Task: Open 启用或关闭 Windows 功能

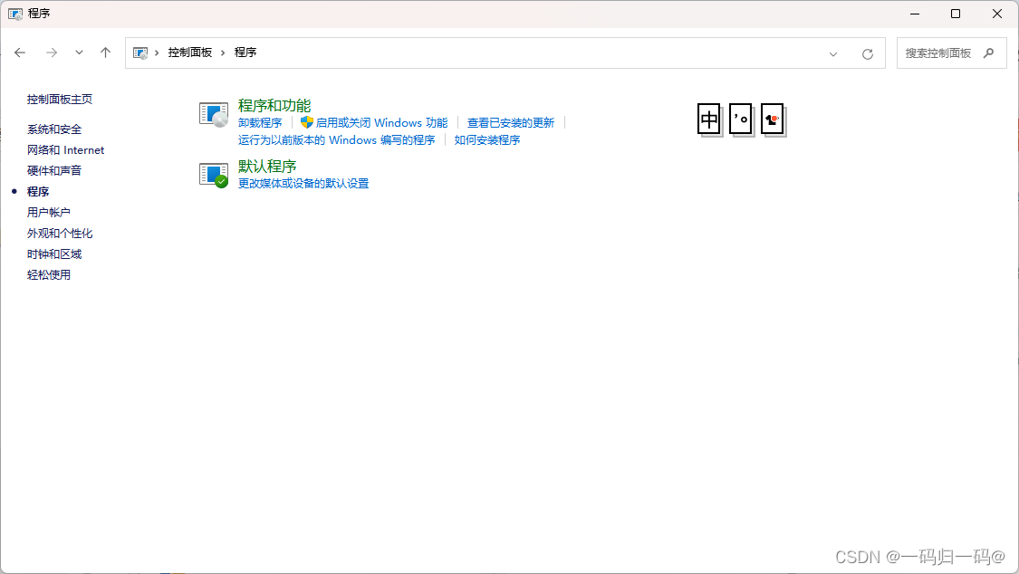Action: tap(381, 123)
